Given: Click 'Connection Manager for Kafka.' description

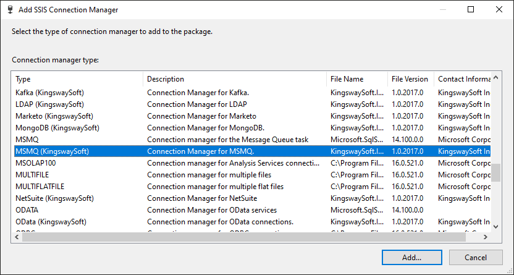Looking at the screenshot, I should tap(198, 93).
